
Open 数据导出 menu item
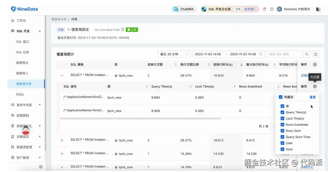click(22, 63)
